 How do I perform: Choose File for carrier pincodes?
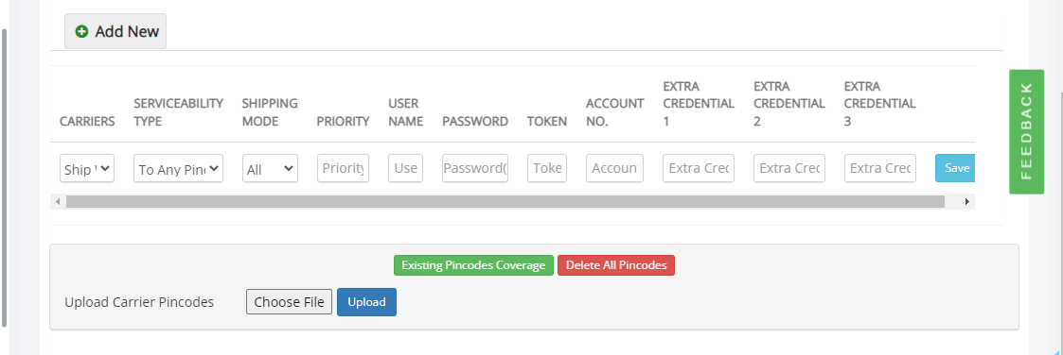coord(289,302)
